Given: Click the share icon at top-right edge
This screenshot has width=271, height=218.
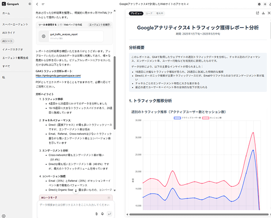Looking at the screenshot, I should click(270, 4).
